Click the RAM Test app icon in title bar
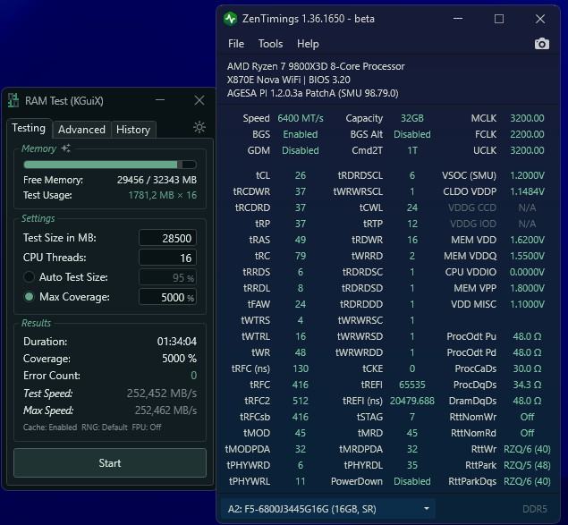The height and width of the screenshot is (525, 568). pyautogui.click(x=13, y=100)
